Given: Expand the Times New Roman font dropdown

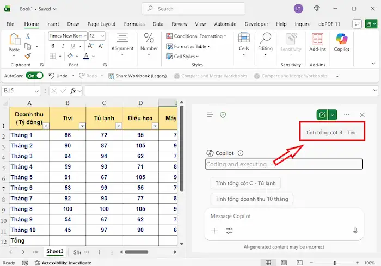Looking at the screenshot, I should click(84, 36).
